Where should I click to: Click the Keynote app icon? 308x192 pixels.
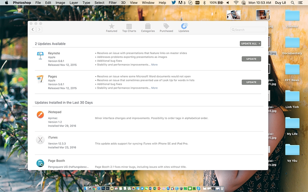(40, 56)
